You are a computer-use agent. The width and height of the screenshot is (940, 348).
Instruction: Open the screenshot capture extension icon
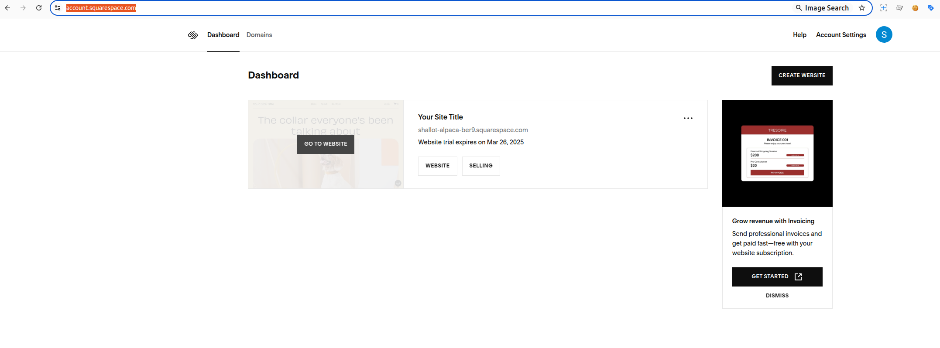coord(884,8)
